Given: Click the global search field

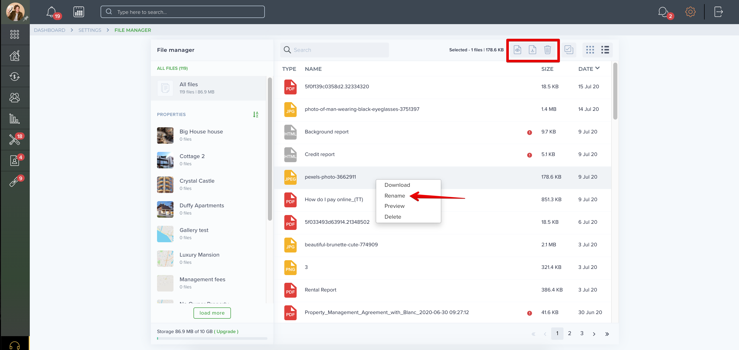Looking at the screenshot, I should [182, 12].
